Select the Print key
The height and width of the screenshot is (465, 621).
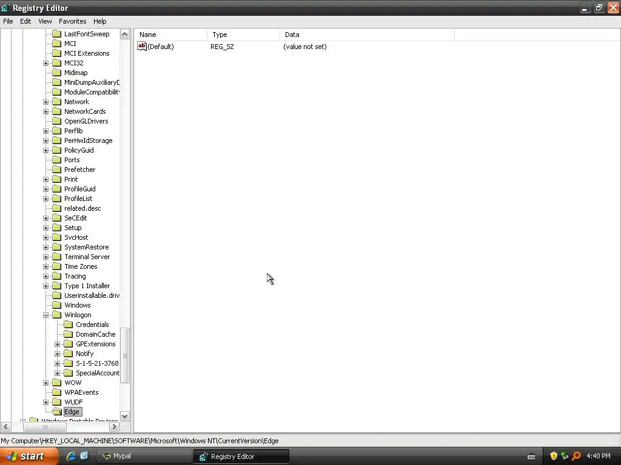coord(71,179)
